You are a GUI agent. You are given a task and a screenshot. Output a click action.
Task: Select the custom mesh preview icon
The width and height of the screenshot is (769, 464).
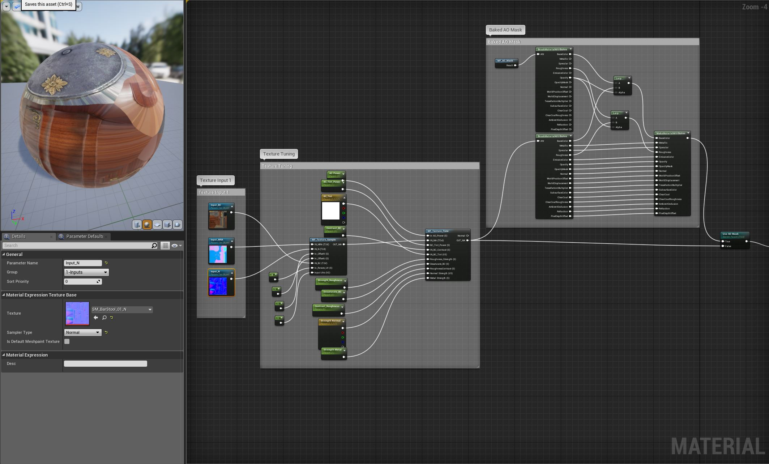tap(177, 225)
